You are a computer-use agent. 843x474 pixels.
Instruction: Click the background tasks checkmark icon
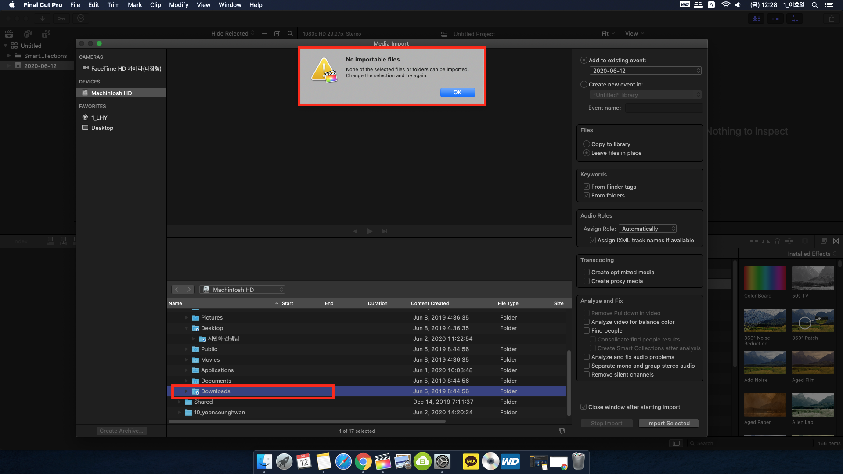point(81,18)
